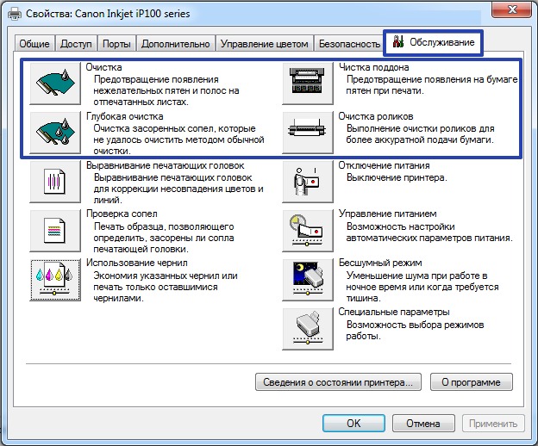
Task: Click the Проверка сопел nozzle check icon
Action: [55, 231]
